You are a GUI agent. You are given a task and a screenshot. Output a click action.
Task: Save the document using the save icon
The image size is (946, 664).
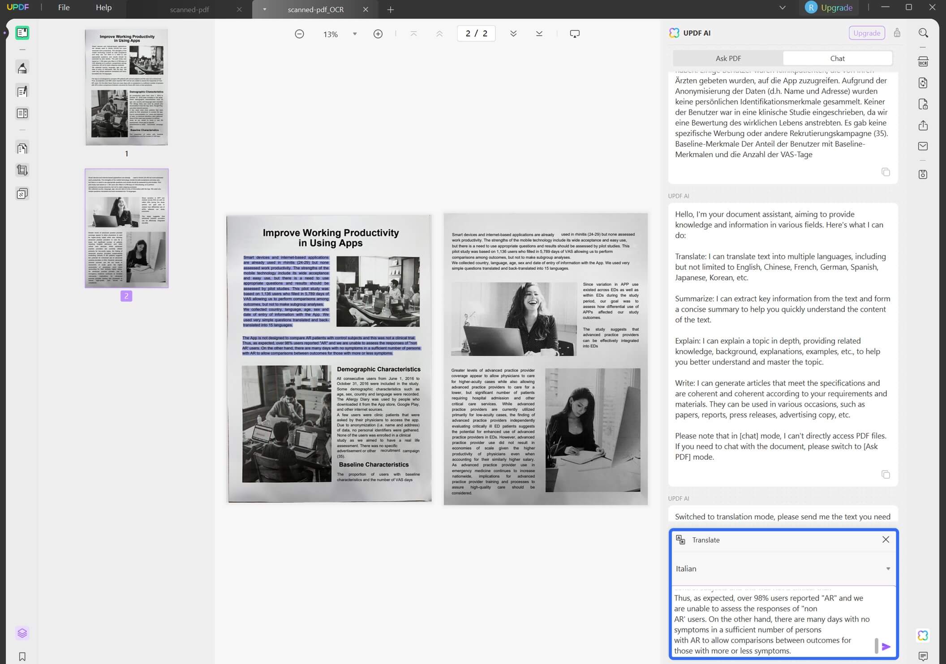pos(923,174)
